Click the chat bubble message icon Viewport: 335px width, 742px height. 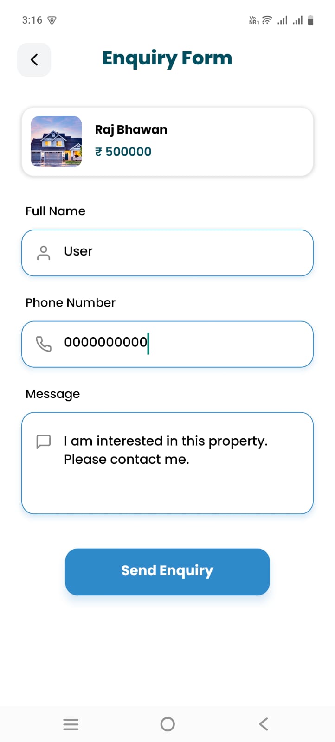click(44, 441)
